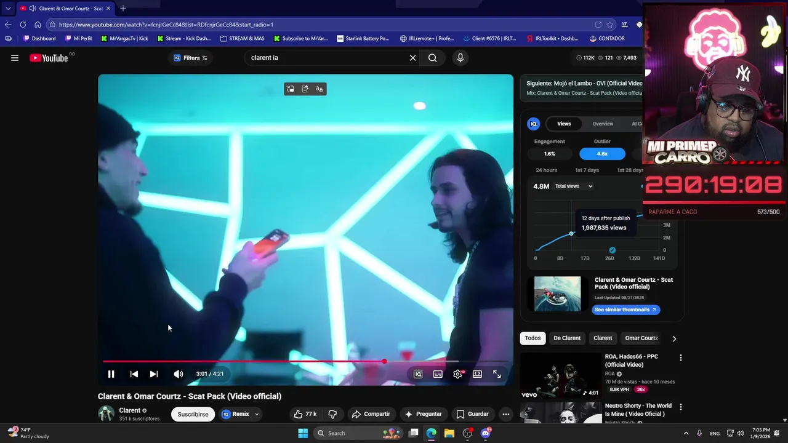Go to YouTube home logo
This screenshot has height=443, width=788.
[49, 58]
